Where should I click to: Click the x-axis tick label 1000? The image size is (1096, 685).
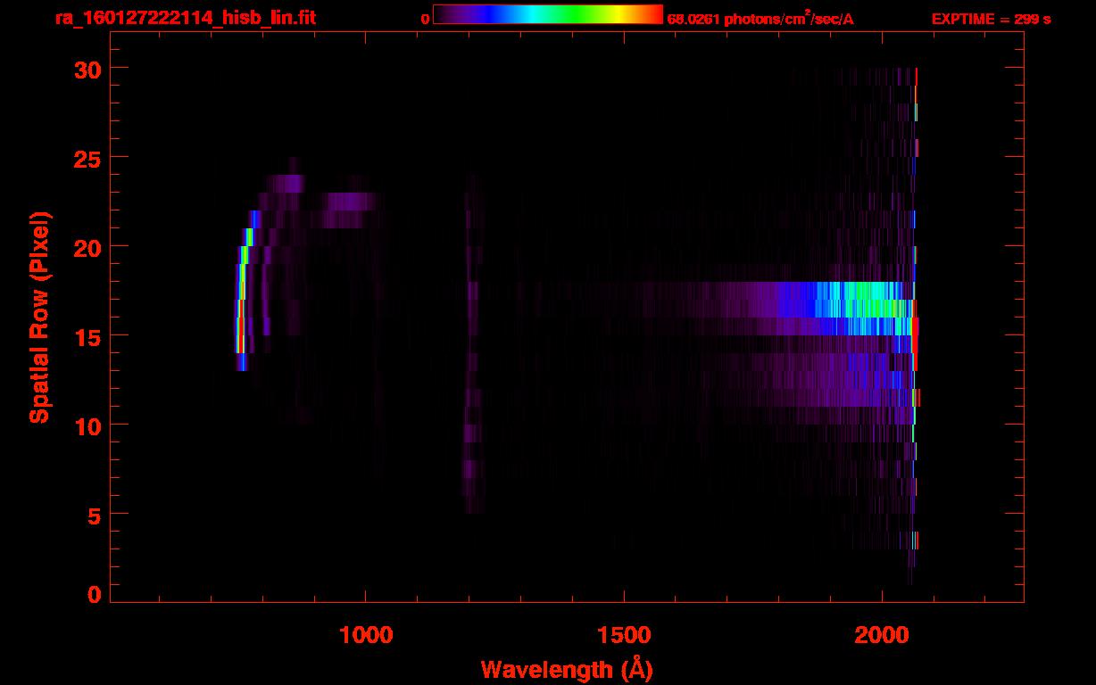(367, 634)
